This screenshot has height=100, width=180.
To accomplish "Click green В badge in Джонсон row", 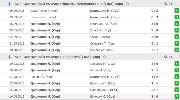I will [x=177, y=96].
